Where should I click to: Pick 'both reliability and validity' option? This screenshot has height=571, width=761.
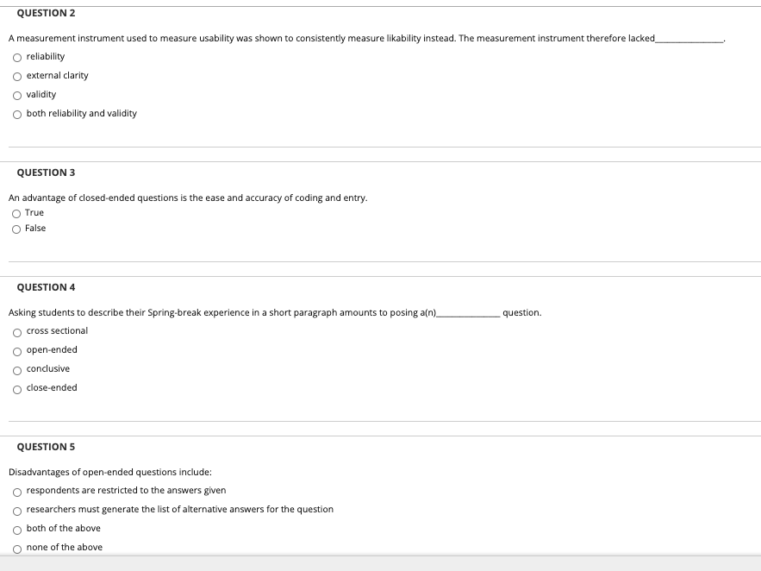click(x=17, y=115)
